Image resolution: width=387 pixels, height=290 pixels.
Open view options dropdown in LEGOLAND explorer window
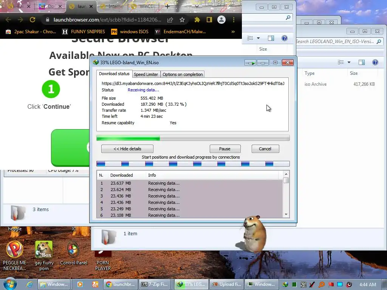[349, 62]
